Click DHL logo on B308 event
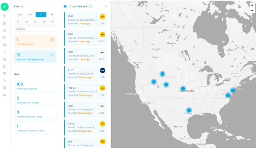This screenshot has width=256, height=148. click(x=102, y=35)
